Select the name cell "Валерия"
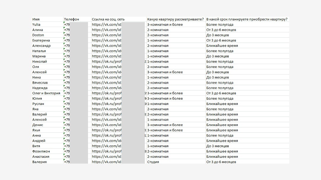The height and width of the screenshot is (180, 321). [48, 162]
